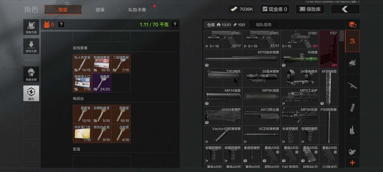Switch to the 健康 tab

coord(100,10)
